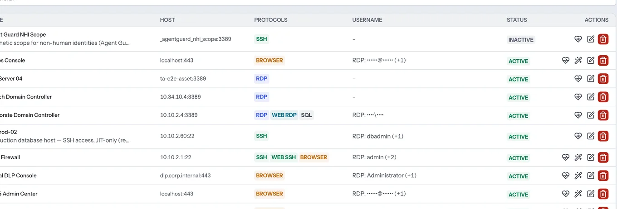Screen dimensions: 617x209
Task: Select the INACTIVE status badge
Action: click(x=521, y=40)
